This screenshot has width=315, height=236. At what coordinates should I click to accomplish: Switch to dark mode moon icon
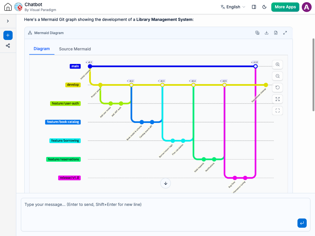click(x=264, y=7)
